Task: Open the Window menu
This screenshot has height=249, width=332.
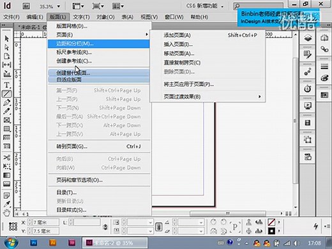Action: point(174,17)
